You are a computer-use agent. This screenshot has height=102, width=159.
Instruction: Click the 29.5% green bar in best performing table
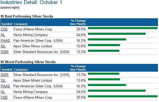click(x=123, y=28)
